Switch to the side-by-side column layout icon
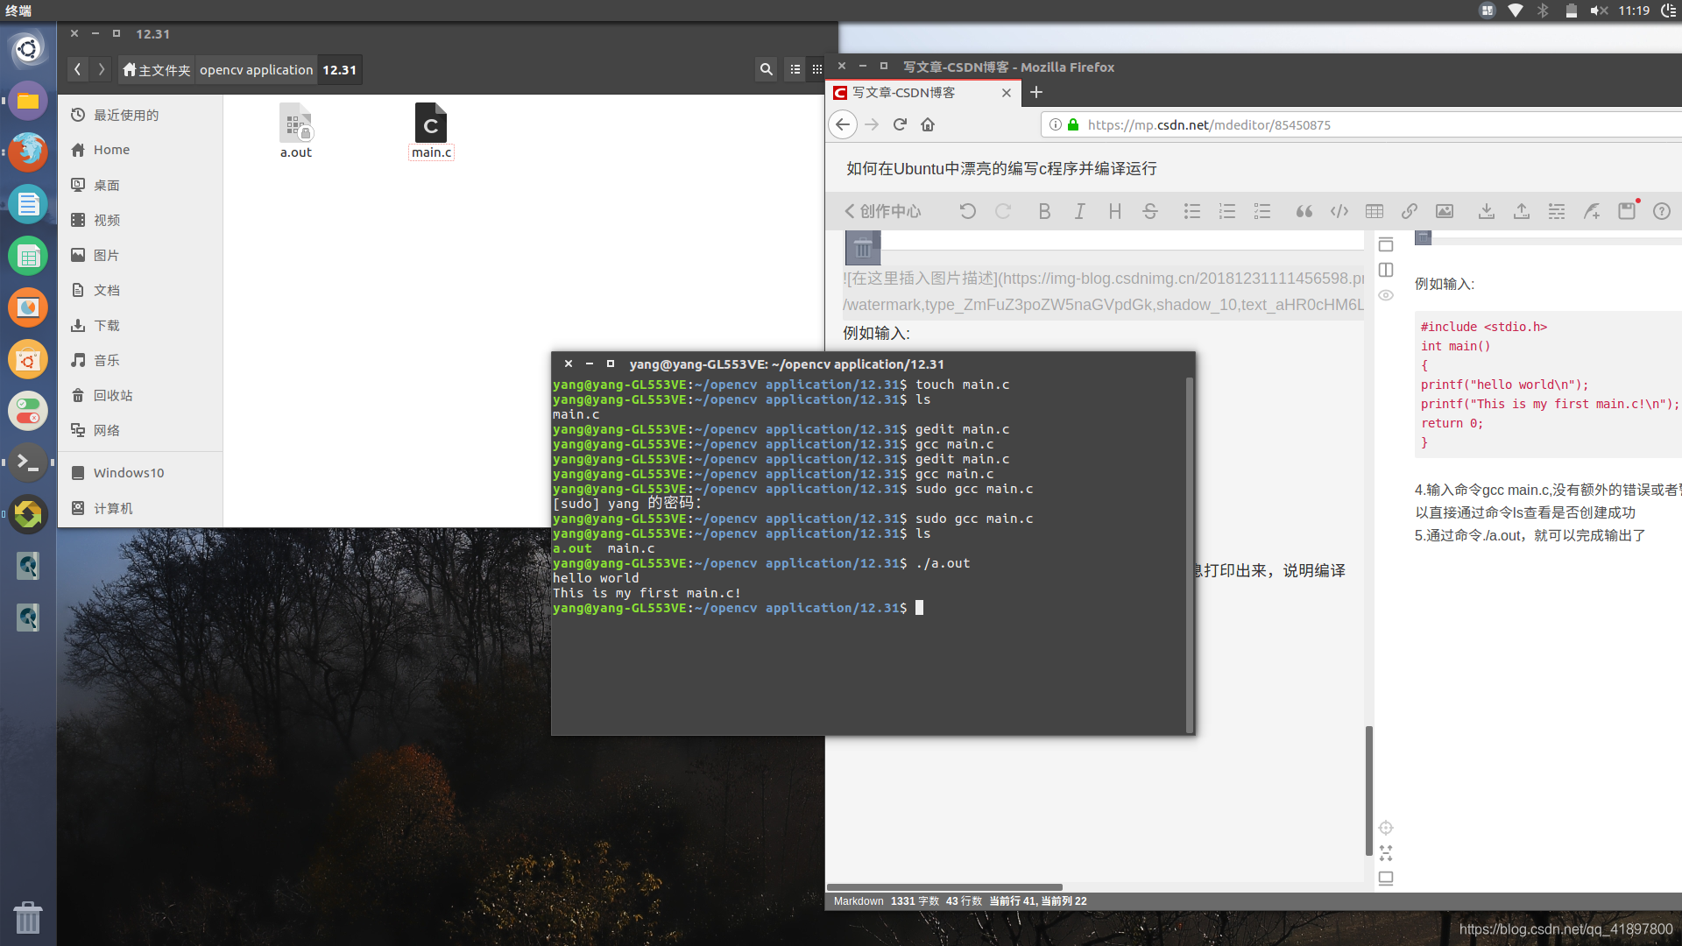This screenshot has width=1682, height=946. pyautogui.click(x=1386, y=270)
